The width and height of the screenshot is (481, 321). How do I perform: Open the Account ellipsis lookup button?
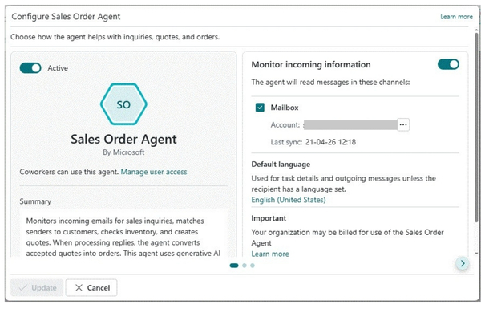pos(403,124)
